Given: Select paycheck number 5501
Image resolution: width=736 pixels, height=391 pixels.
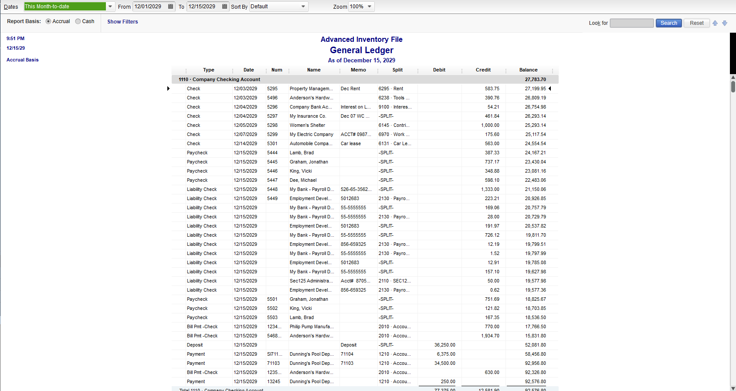Looking at the screenshot, I should [x=272, y=299].
